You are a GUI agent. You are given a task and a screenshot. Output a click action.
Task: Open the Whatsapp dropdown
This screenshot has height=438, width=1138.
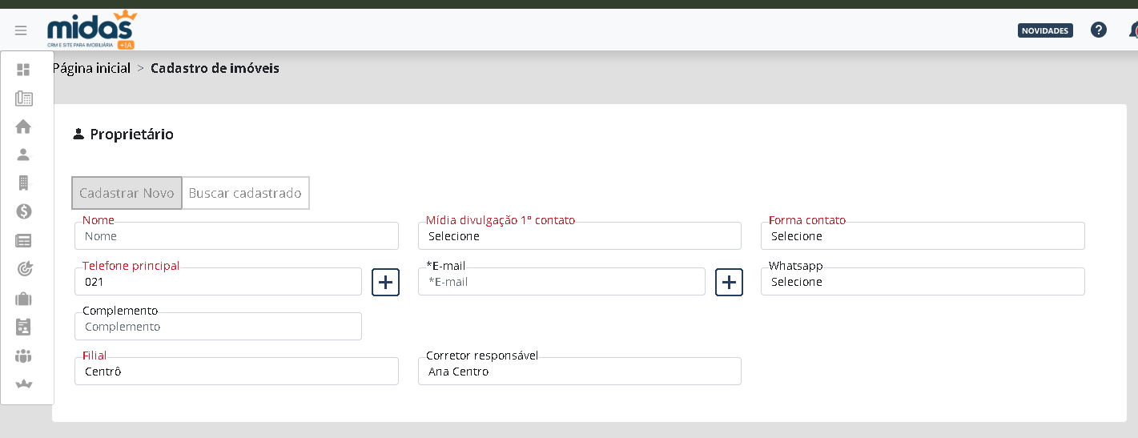pos(923,282)
